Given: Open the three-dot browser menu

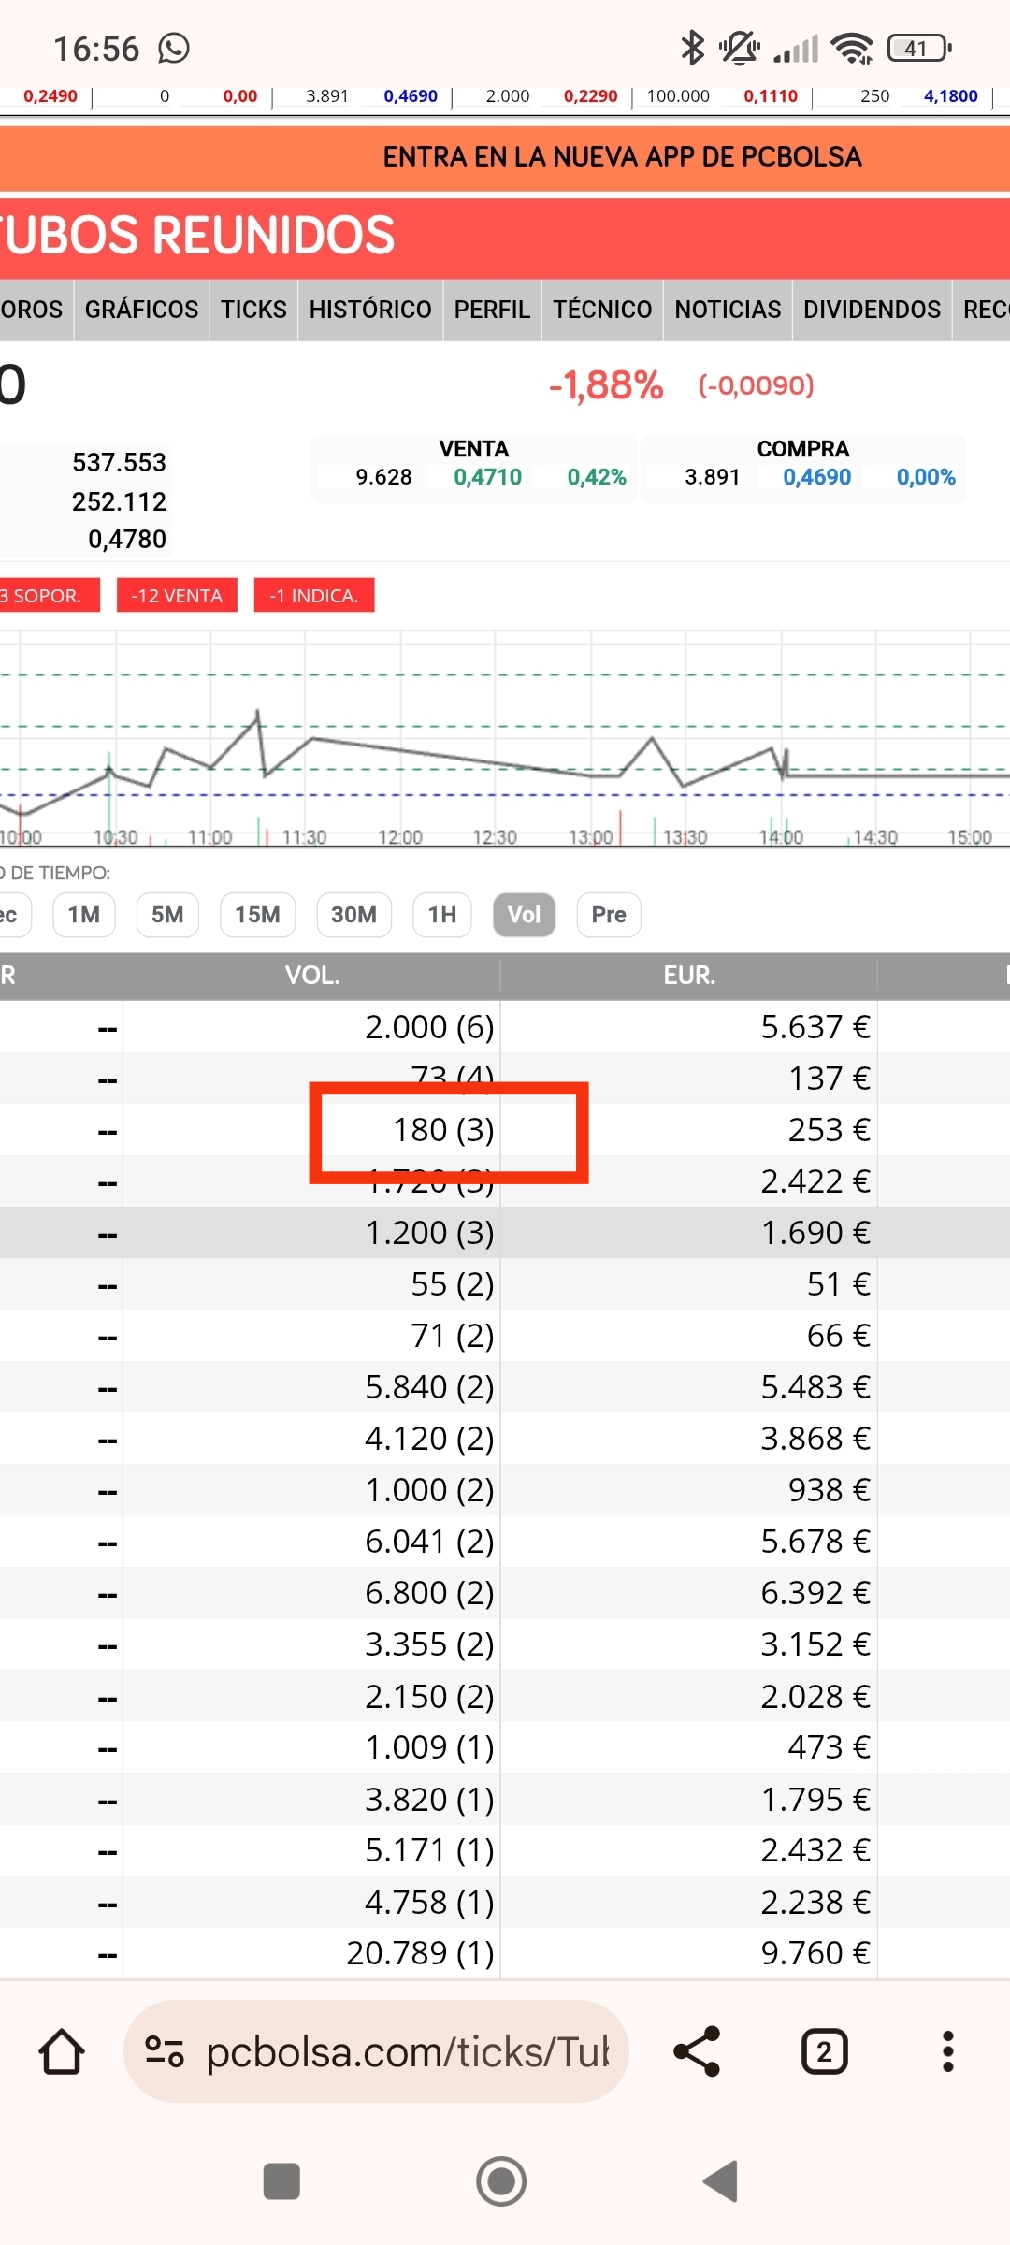Looking at the screenshot, I should (948, 2051).
